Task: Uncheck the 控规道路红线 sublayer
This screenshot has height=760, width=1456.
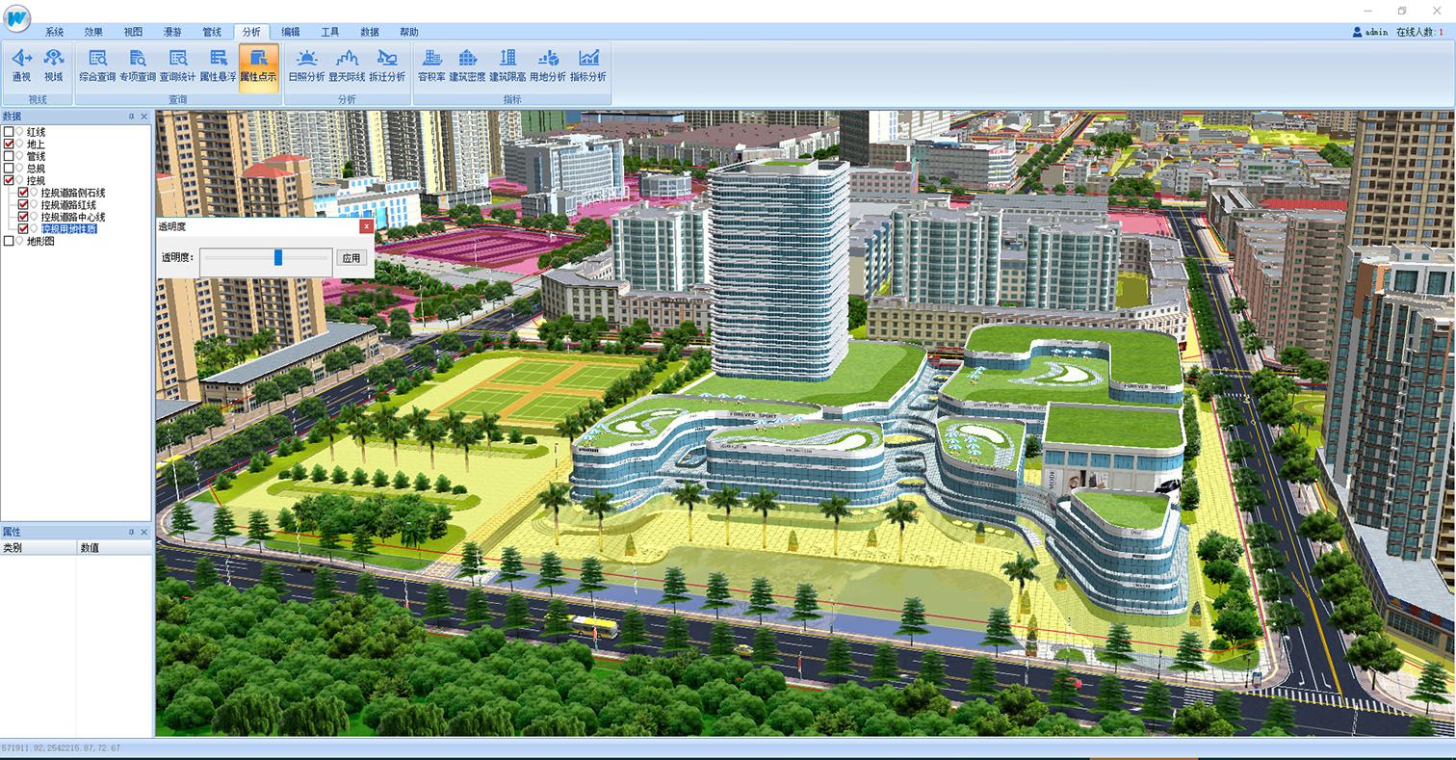Action: [24, 205]
